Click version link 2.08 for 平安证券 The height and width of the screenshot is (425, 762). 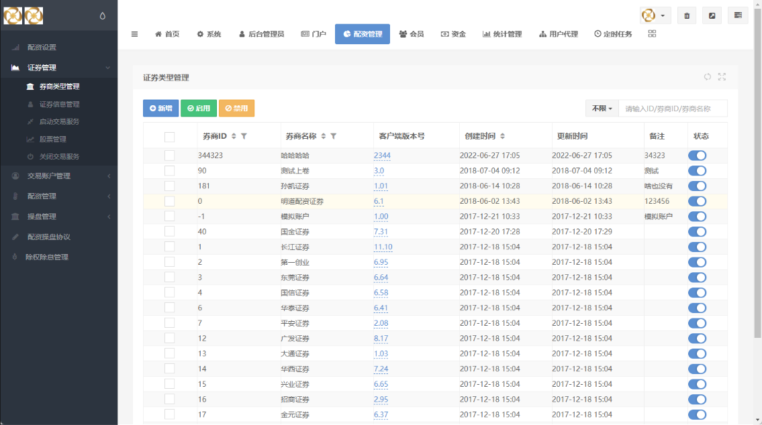pos(381,323)
